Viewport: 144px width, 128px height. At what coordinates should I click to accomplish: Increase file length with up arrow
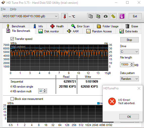tap(132, 63)
